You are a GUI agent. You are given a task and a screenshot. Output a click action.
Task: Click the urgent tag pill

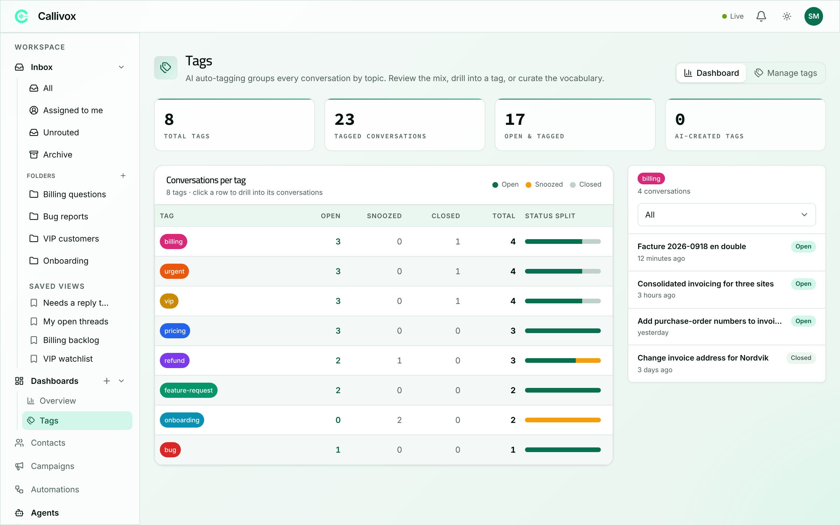click(174, 271)
